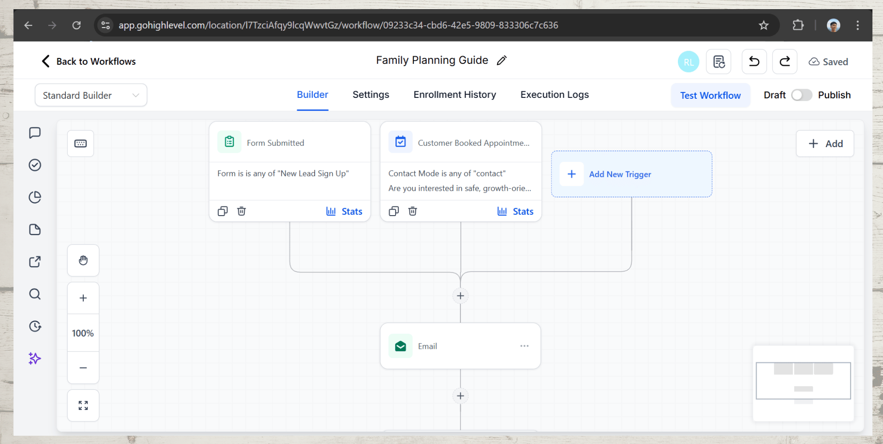
Task: Click the fit-to-screen expand icon
Action: [83, 405]
